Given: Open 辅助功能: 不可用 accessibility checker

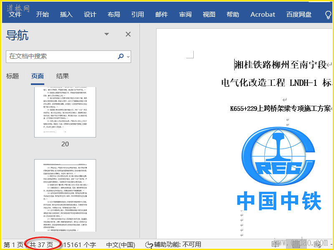Looking at the screenshot, I should 173,245.
